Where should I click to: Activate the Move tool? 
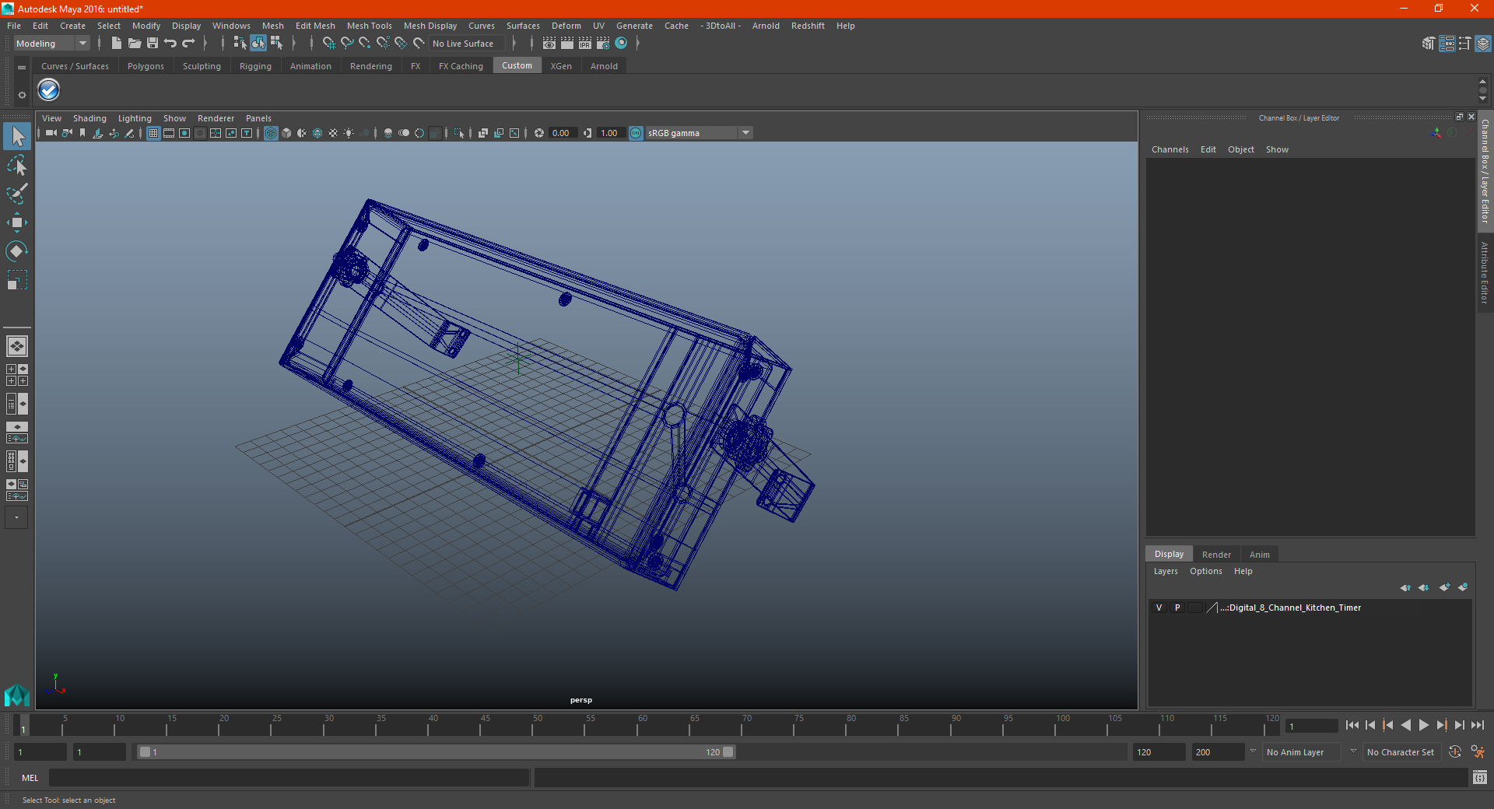click(x=17, y=222)
